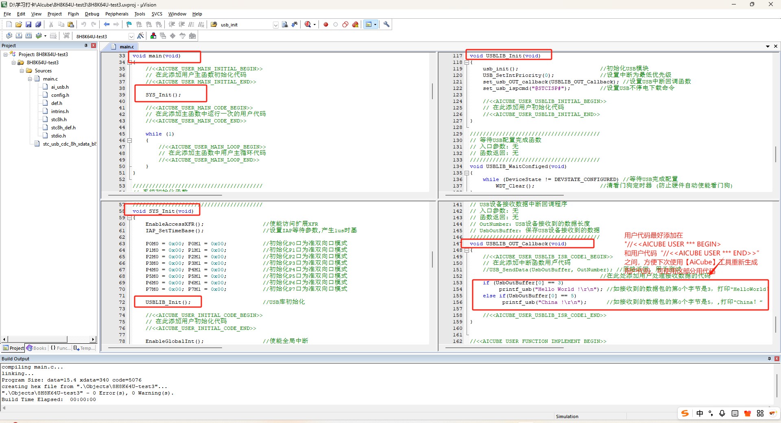Collapse the main.c node's include list

tap(30, 79)
